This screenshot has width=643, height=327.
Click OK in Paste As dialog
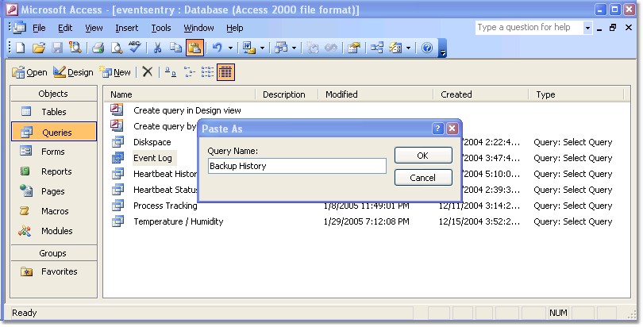[423, 156]
